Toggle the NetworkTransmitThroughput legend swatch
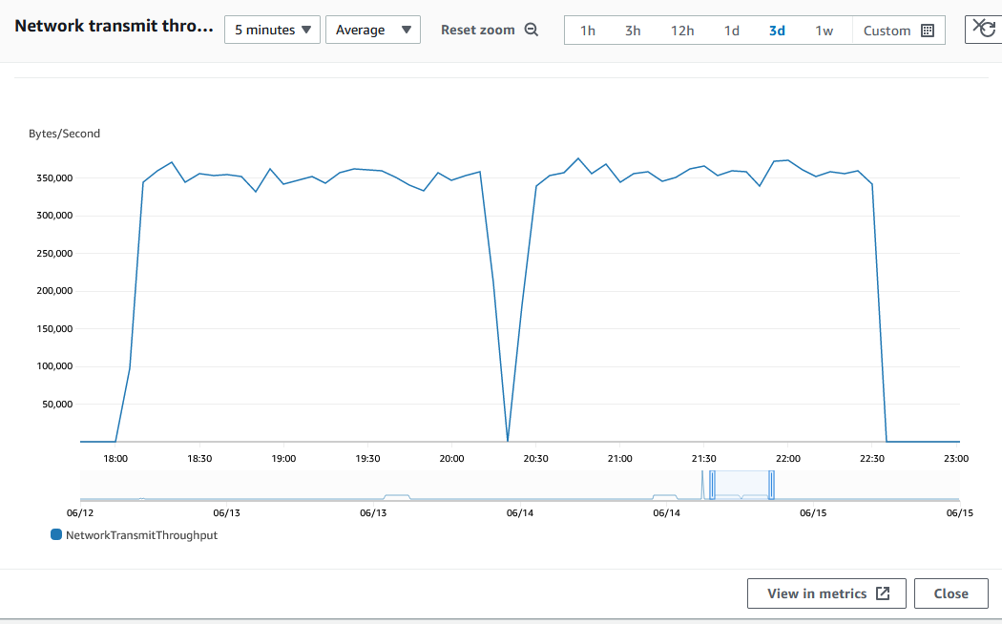Screen dimensions: 1002x624 point(56,534)
